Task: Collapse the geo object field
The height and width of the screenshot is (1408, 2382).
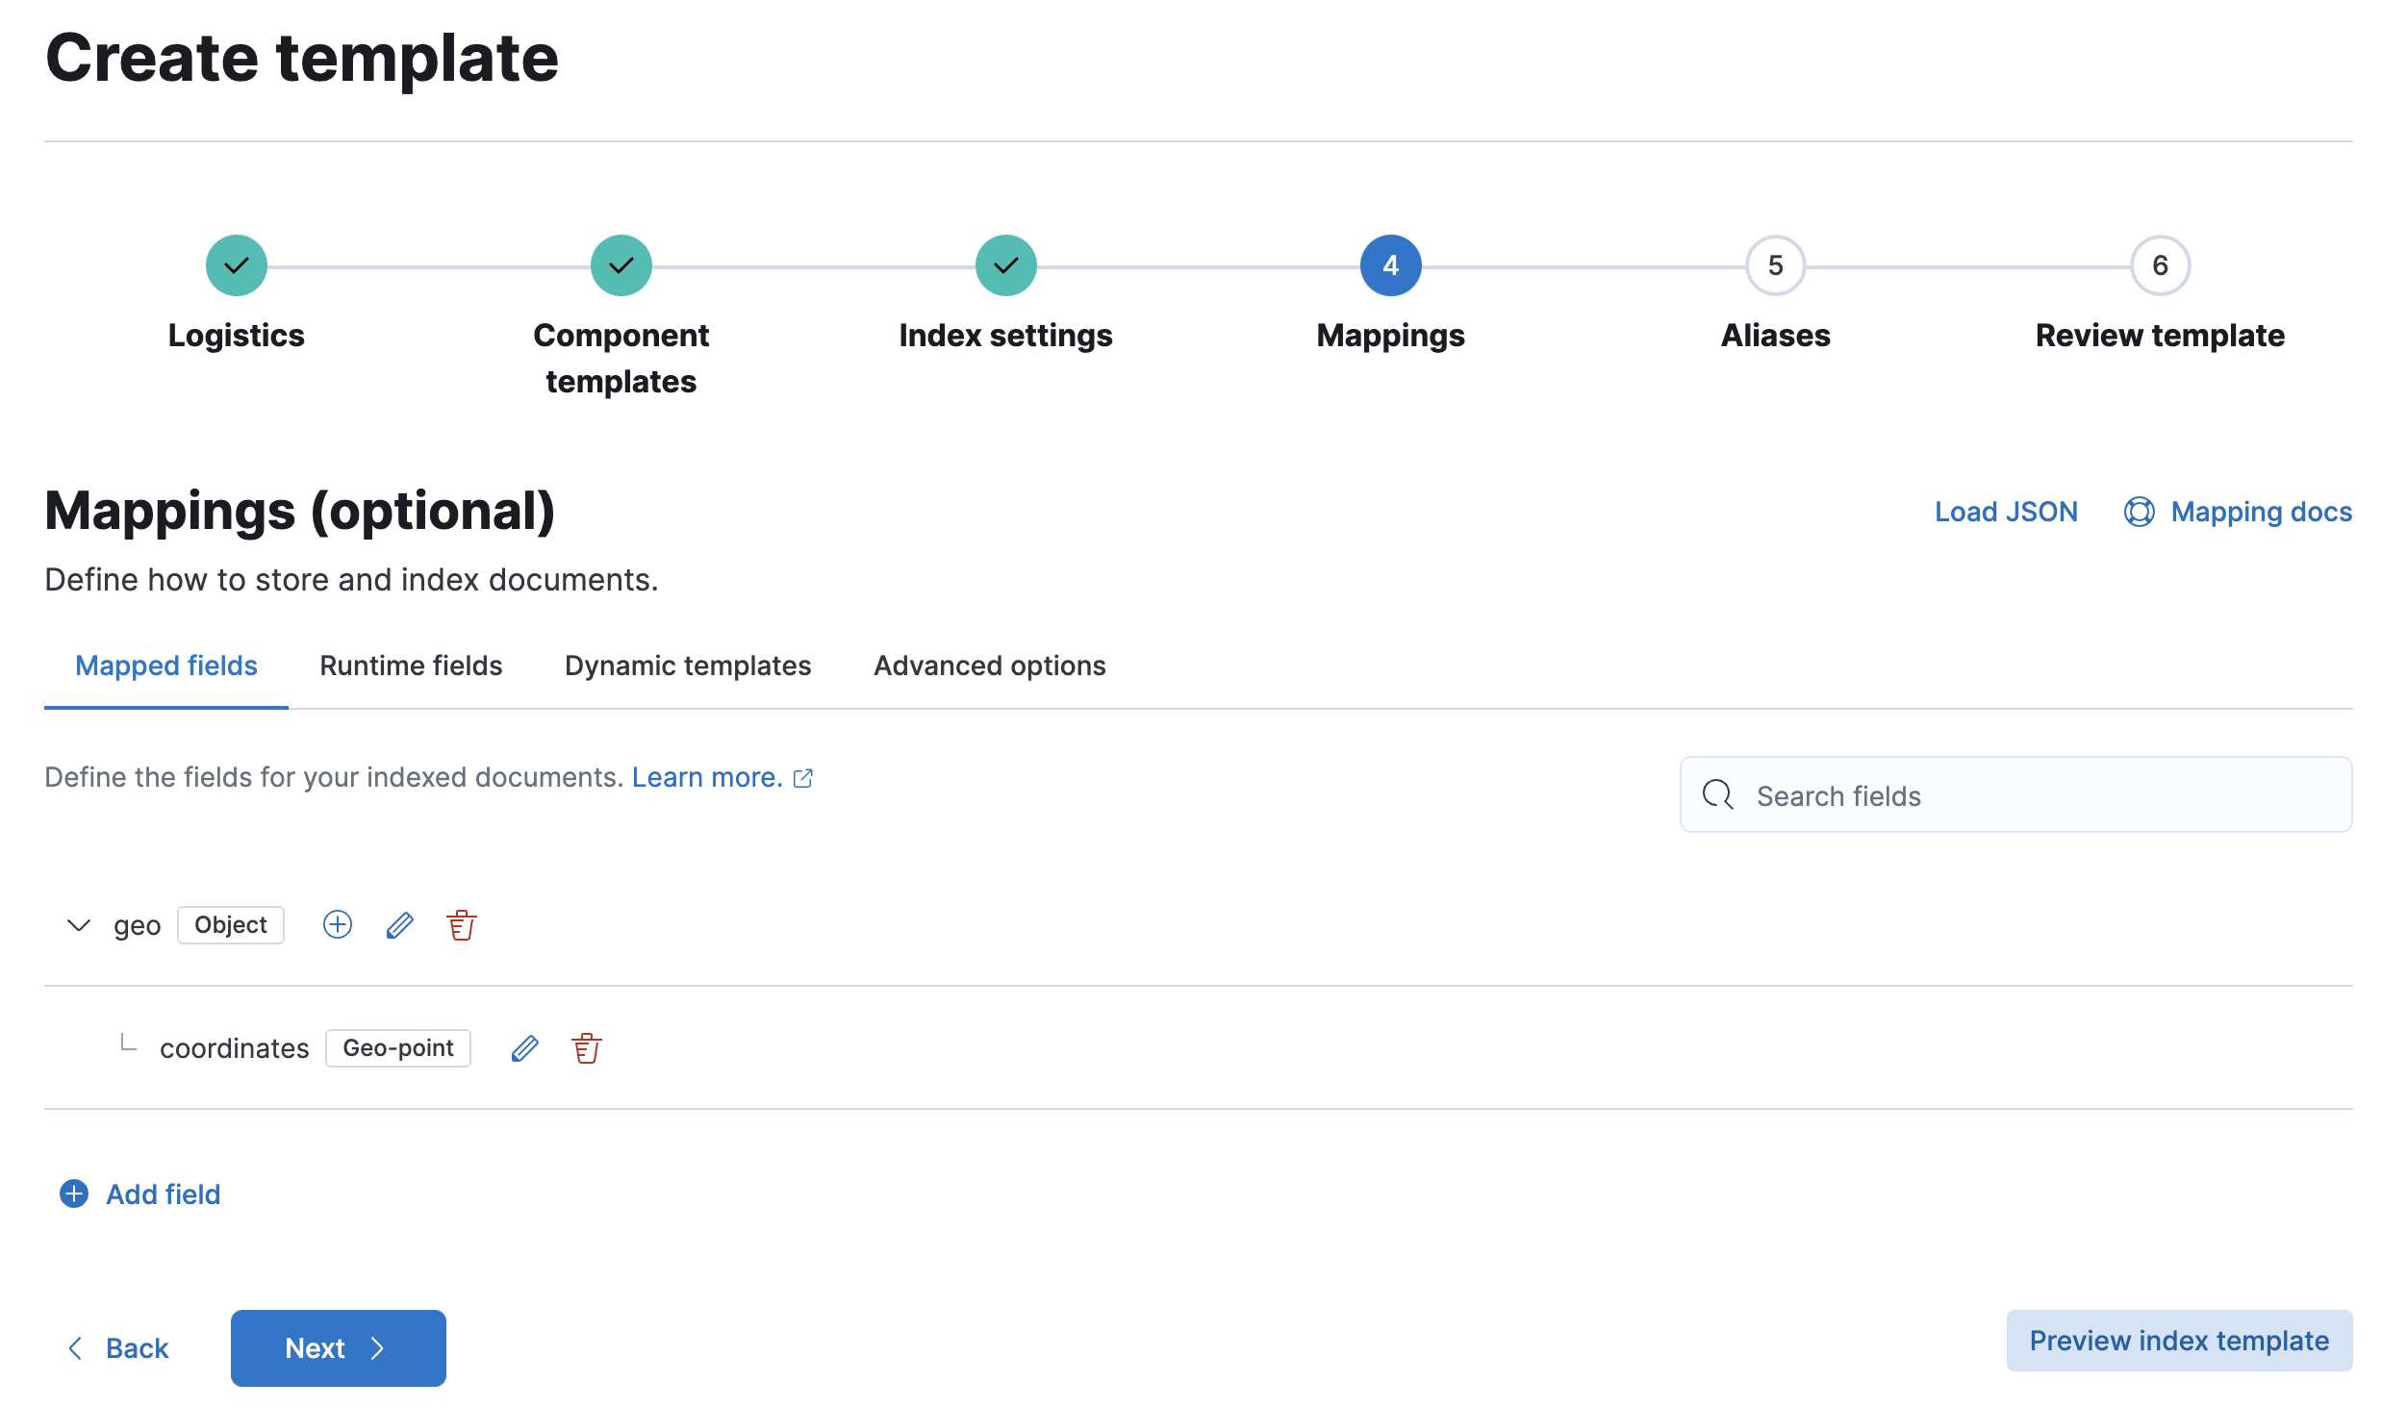Action: click(79, 925)
